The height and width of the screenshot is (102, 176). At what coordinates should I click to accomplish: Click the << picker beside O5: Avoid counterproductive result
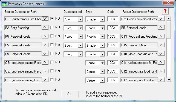(x=161, y=19)
